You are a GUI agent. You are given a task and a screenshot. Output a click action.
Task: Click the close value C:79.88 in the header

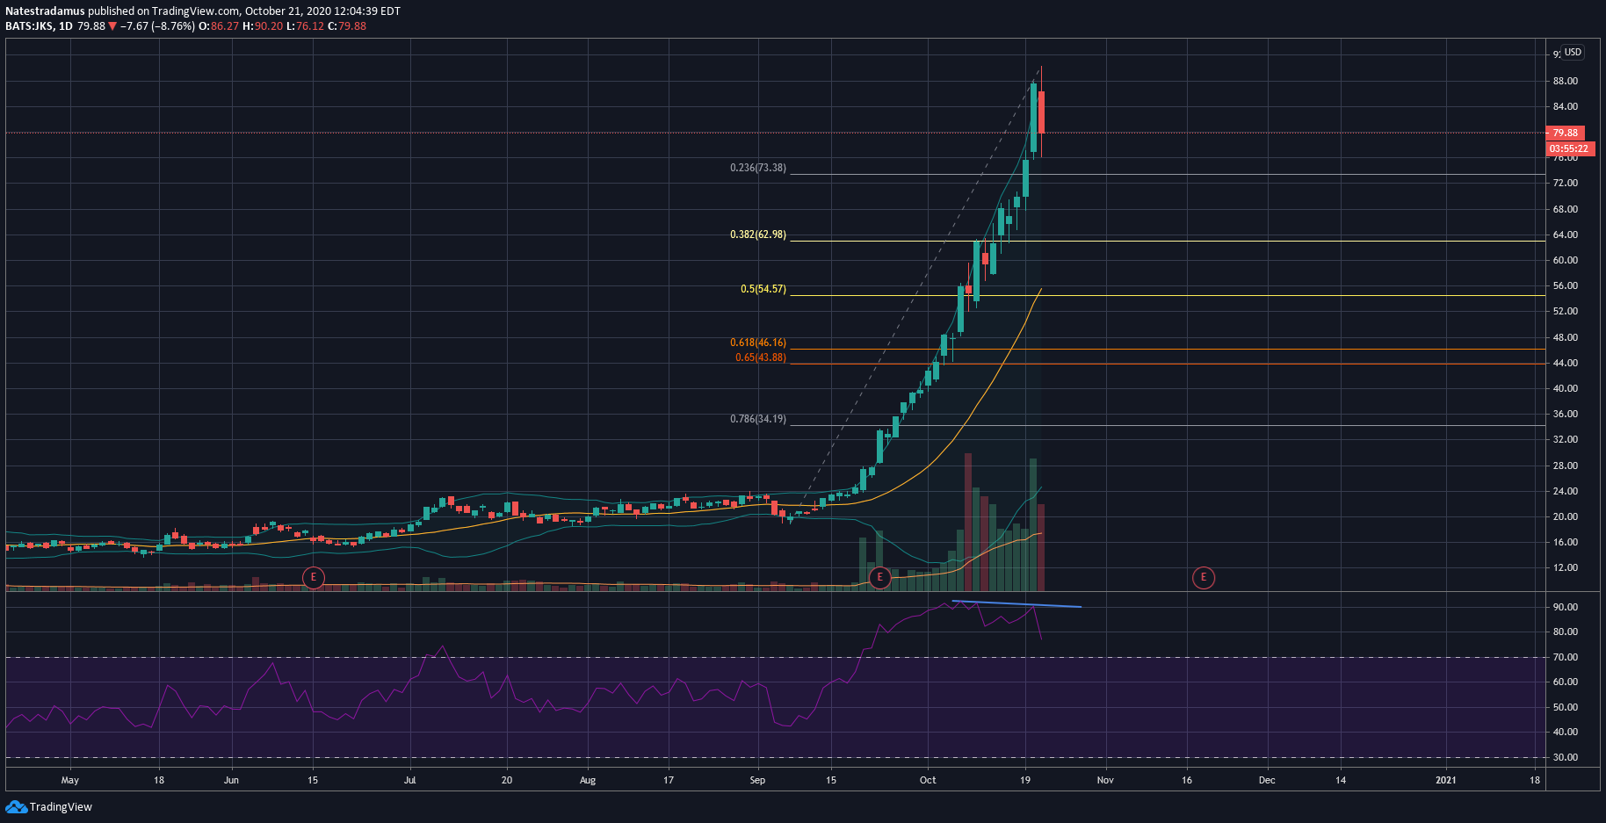pyautogui.click(x=347, y=26)
